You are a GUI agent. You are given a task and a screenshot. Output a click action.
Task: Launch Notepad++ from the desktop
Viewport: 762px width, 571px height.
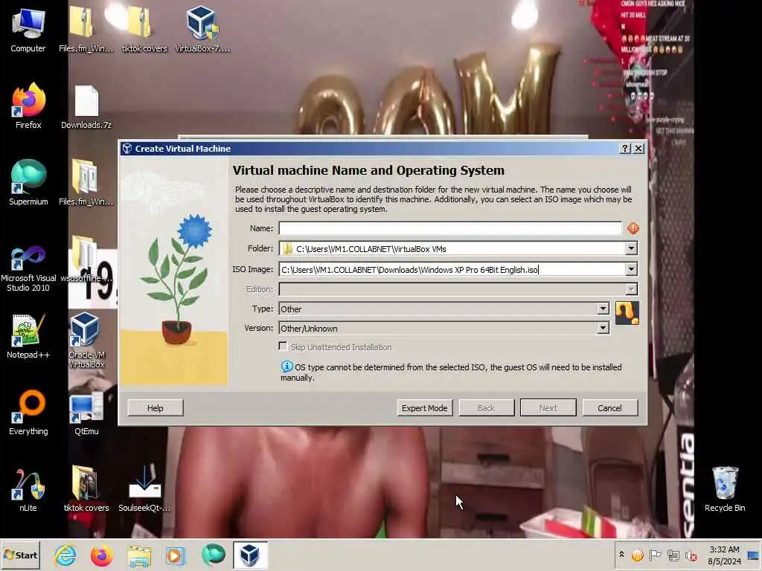[x=28, y=337]
